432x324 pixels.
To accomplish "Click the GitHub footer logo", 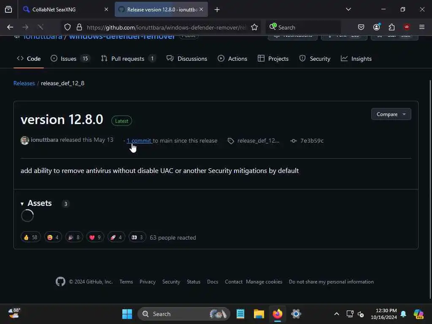I will pyautogui.click(x=61, y=281).
